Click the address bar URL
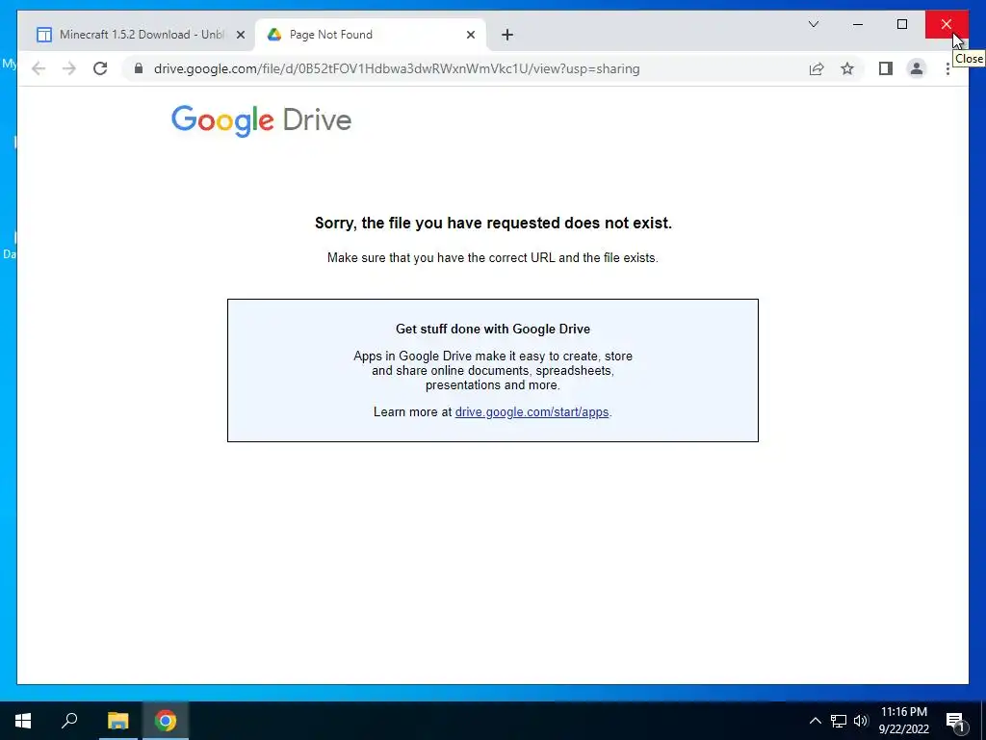The image size is (986, 740). click(x=397, y=68)
